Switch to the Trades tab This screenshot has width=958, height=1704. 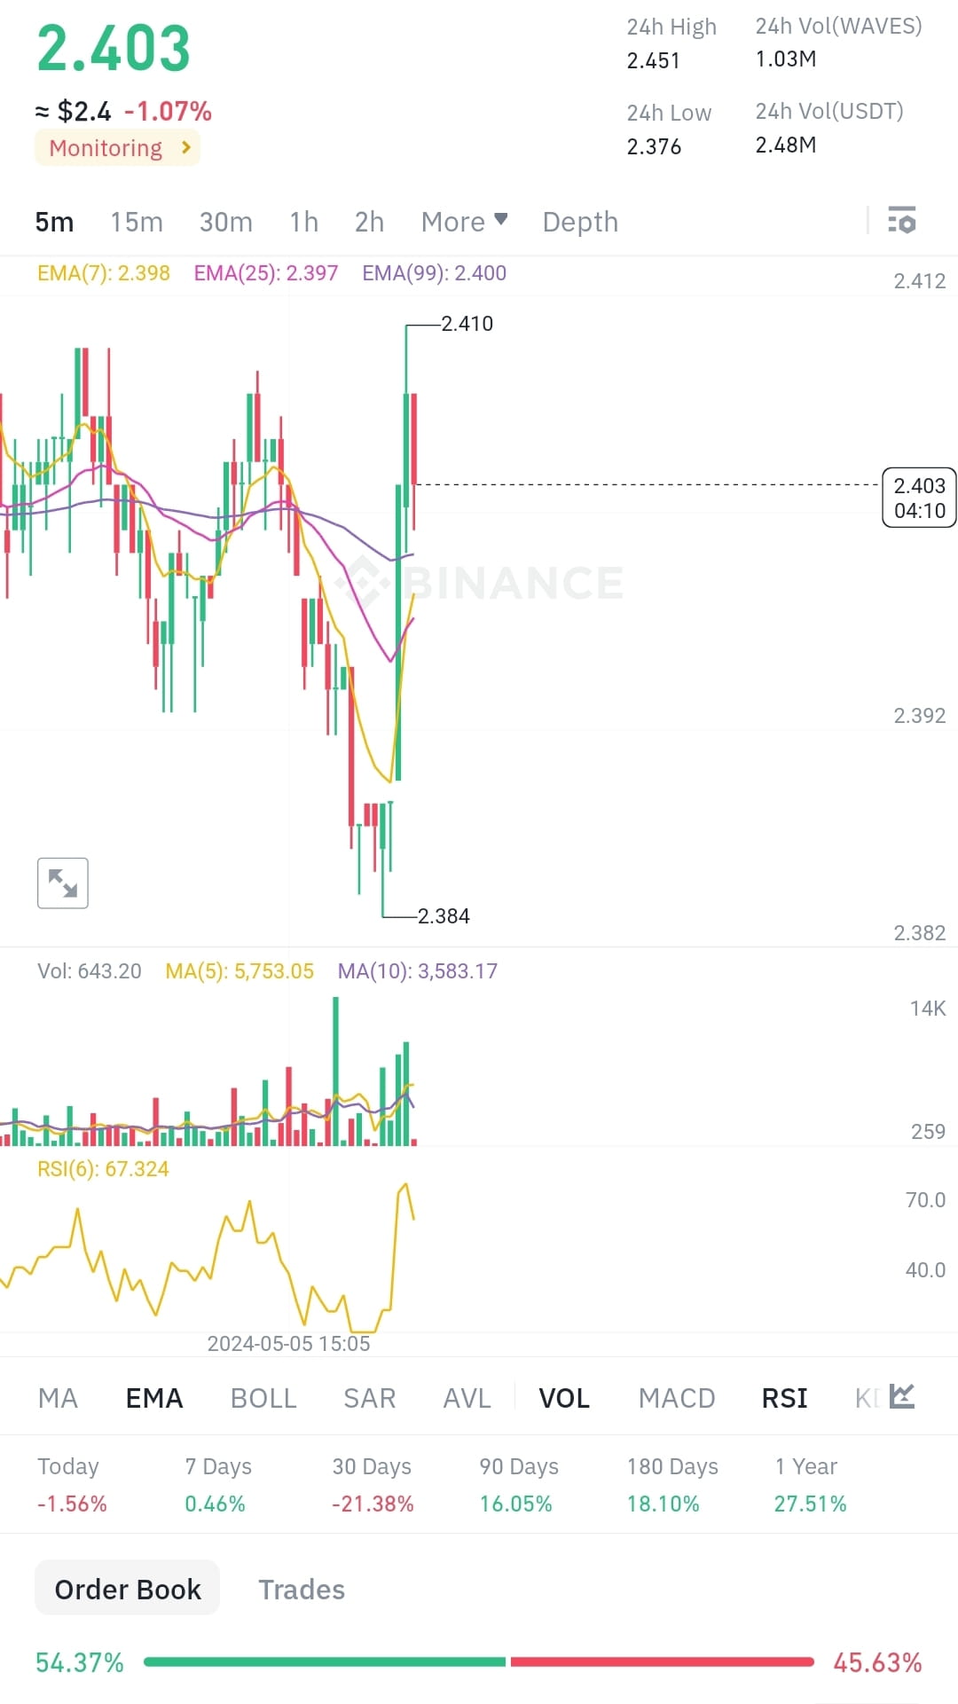click(302, 1590)
